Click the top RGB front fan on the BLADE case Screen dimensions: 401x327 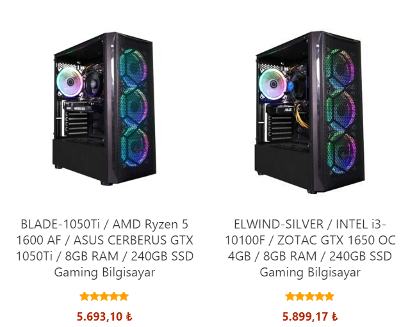pyautogui.click(x=133, y=68)
